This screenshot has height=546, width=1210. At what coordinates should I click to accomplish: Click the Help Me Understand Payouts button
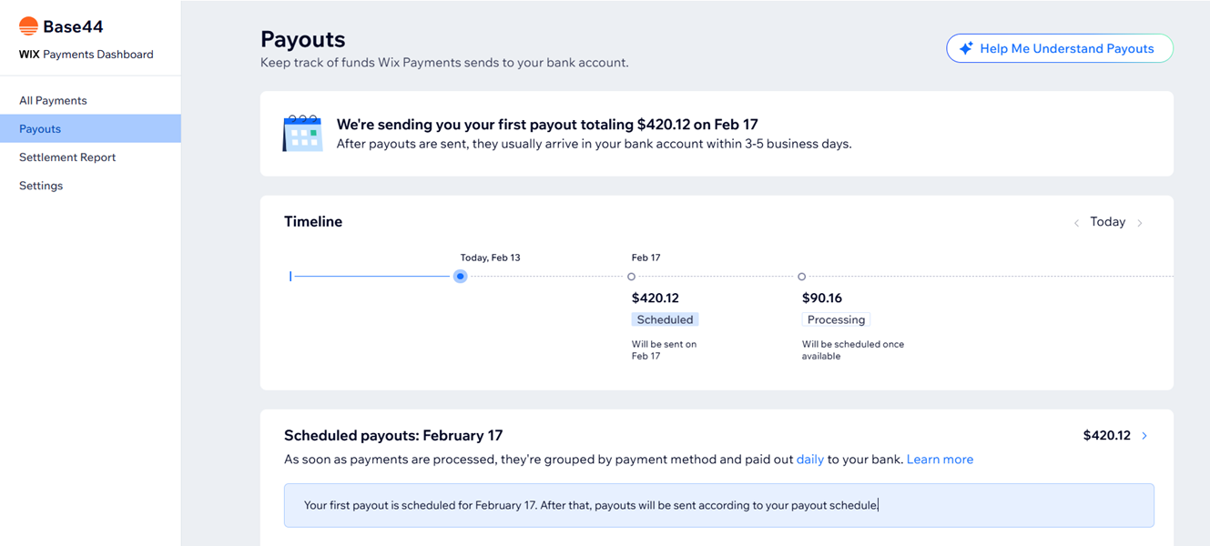click(1059, 47)
